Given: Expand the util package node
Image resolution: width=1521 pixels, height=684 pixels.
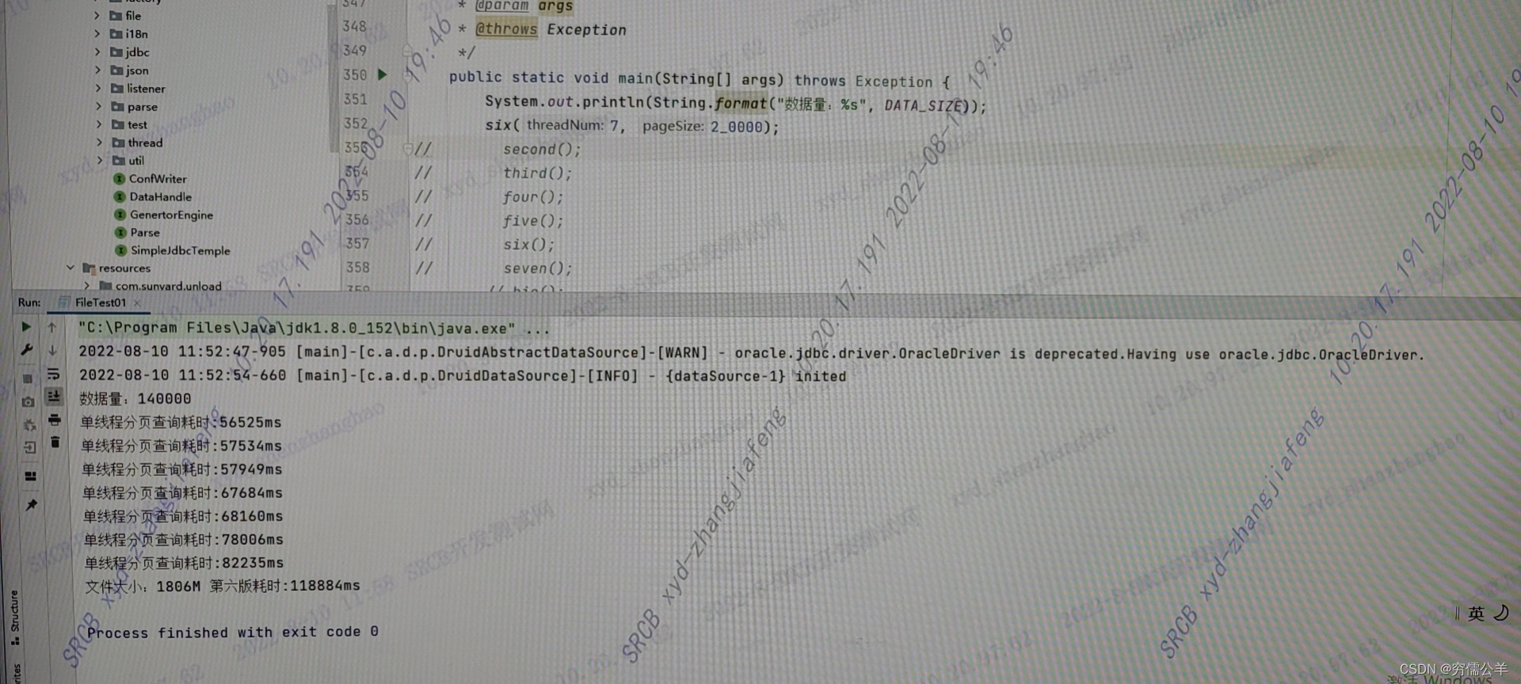Looking at the screenshot, I should tap(100, 160).
